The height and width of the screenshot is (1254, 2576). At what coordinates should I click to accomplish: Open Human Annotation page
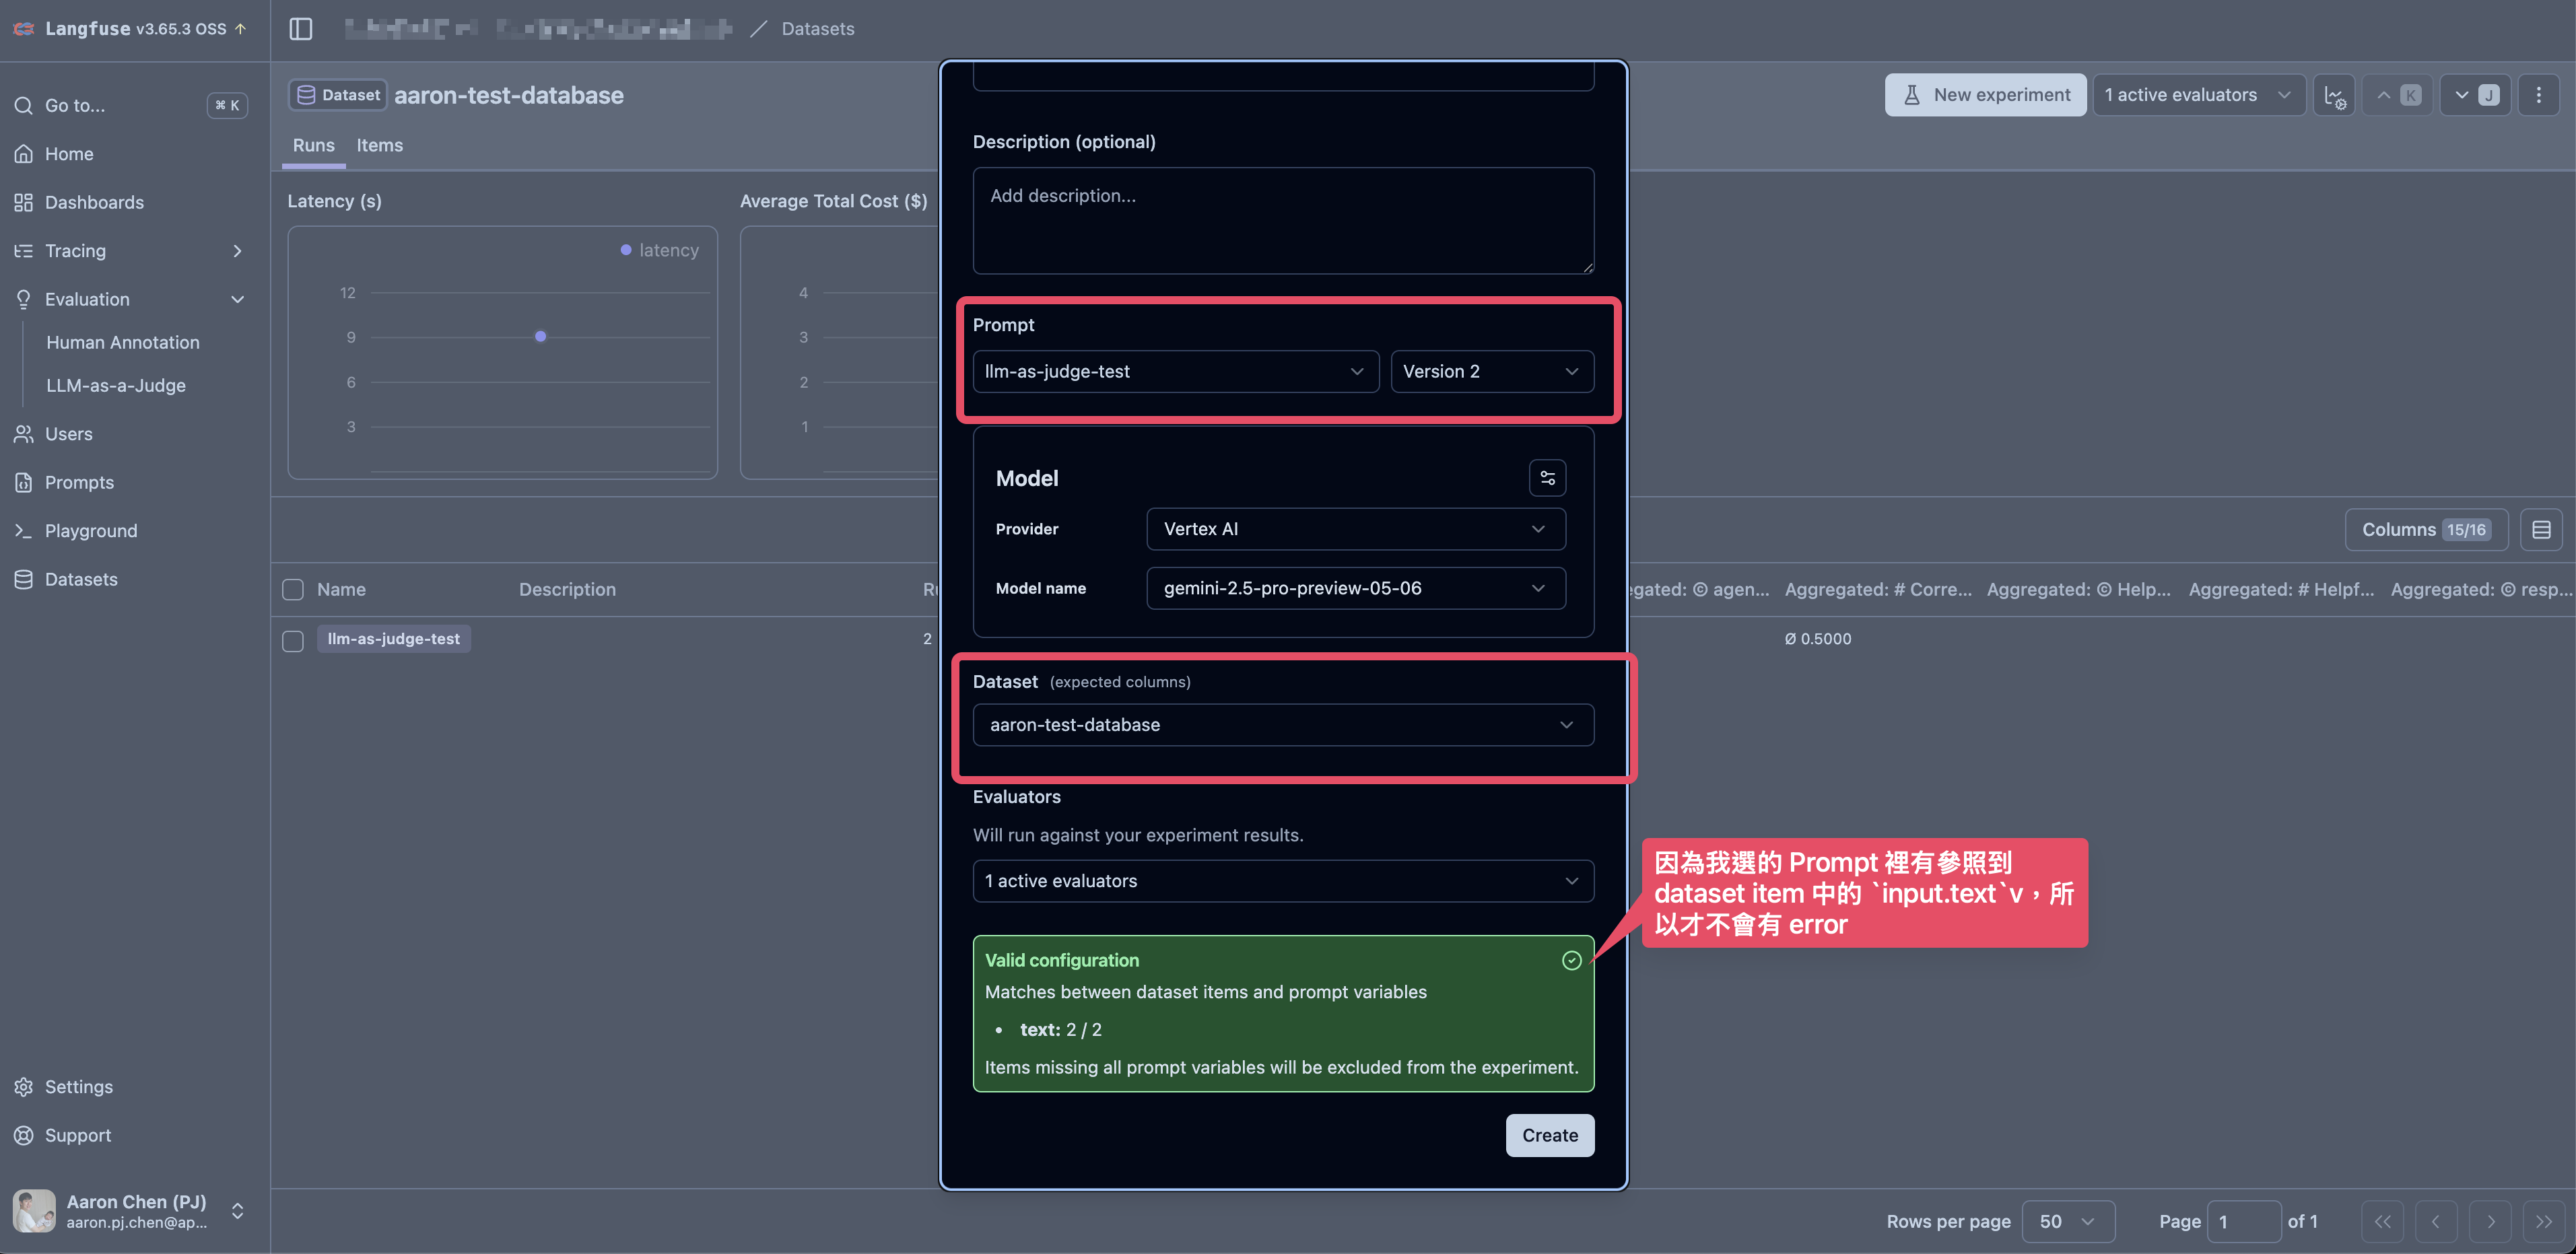pos(122,342)
